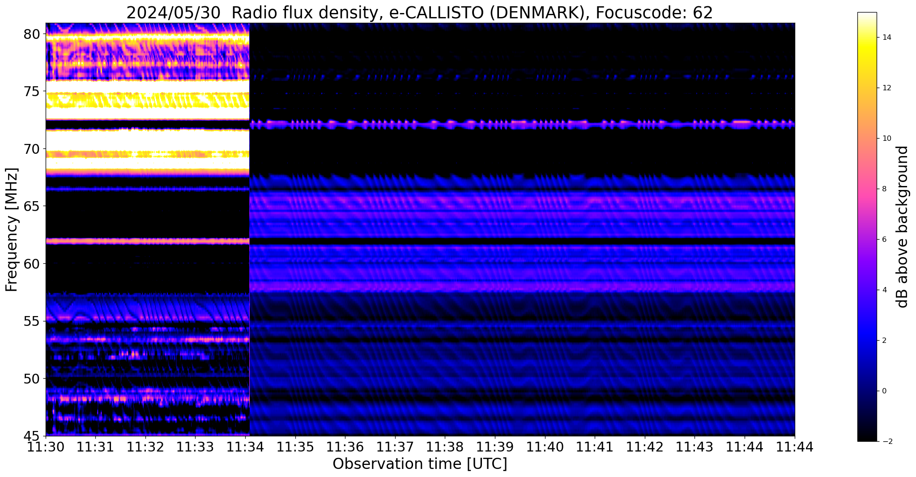Select the 60 MHz frequency tick label
The image size is (916, 477).
tap(32, 264)
